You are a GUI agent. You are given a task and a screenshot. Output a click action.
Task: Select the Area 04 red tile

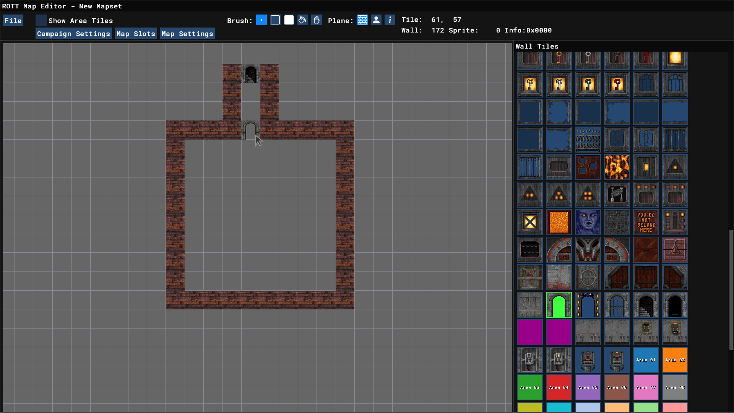559,387
